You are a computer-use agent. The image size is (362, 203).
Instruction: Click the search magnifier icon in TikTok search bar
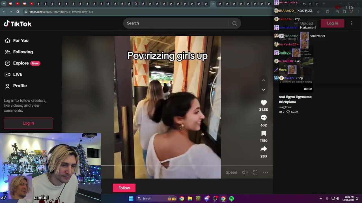pyautogui.click(x=234, y=23)
